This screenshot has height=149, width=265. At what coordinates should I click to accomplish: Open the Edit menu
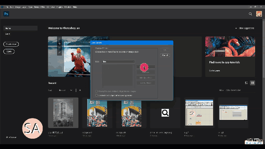click(12, 7)
